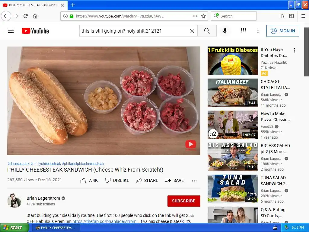Toggle the browser sidebar icon

click(x=291, y=16)
